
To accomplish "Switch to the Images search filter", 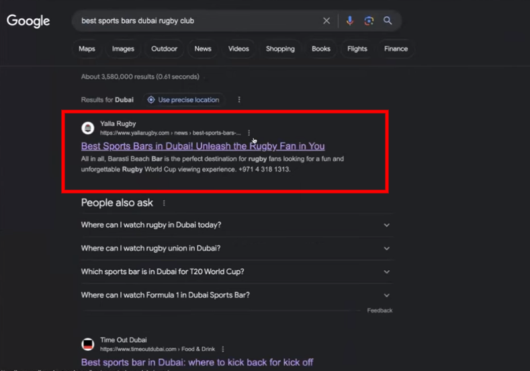I will (123, 49).
